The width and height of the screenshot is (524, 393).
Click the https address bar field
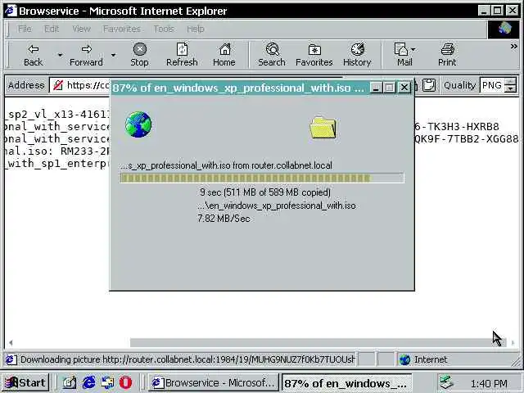80,85
